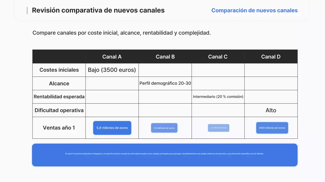Click the 'Perfil demográfico 20-30' cell
The width and height of the screenshot is (325, 182).
(165, 83)
